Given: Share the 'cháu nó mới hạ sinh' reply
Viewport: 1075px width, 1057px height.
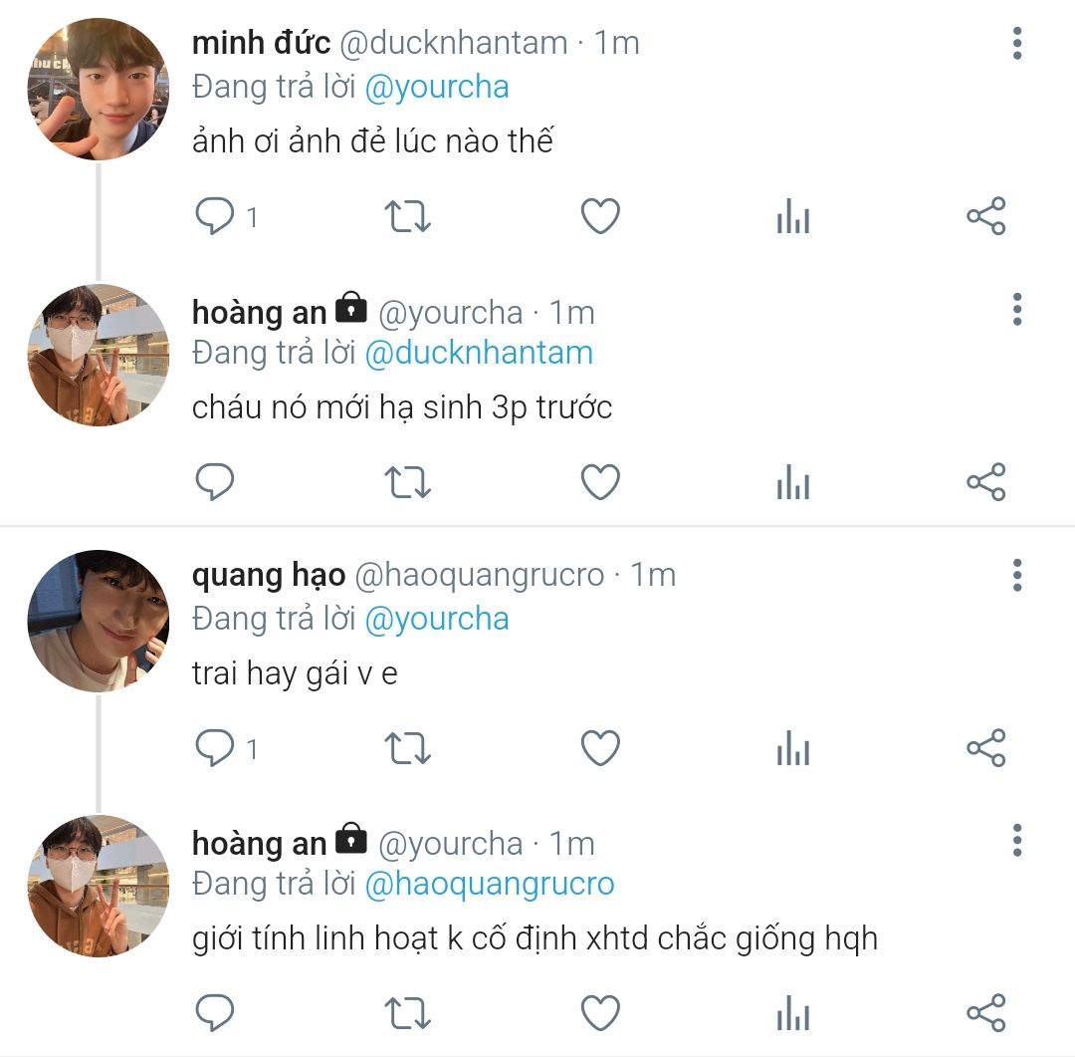Looking at the screenshot, I should [986, 482].
